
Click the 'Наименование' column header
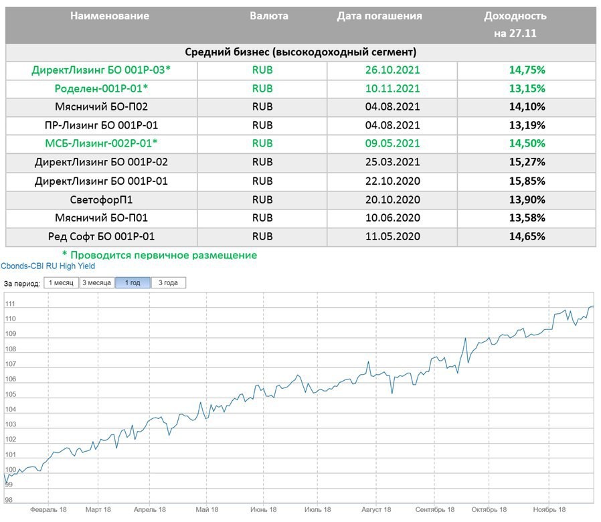(109, 16)
